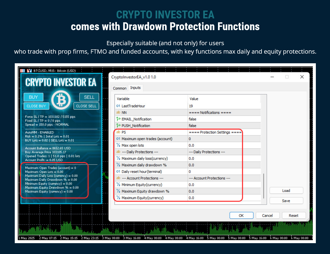The height and width of the screenshot is (254, 330).
Task: Click string icon beside Account Protections variable
Action: coord(118,178)
